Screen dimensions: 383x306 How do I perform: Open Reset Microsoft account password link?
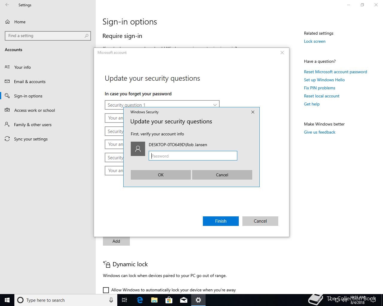[335, 72]
